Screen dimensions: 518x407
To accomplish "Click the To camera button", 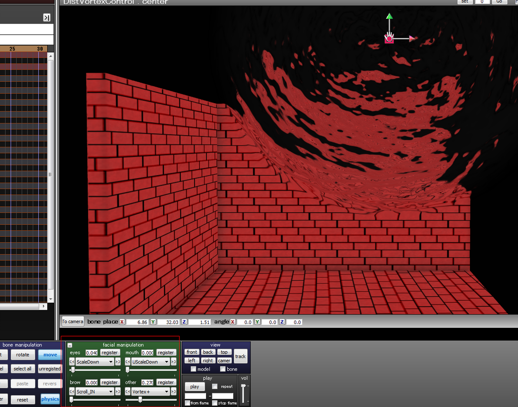I will tap(73, 321).
